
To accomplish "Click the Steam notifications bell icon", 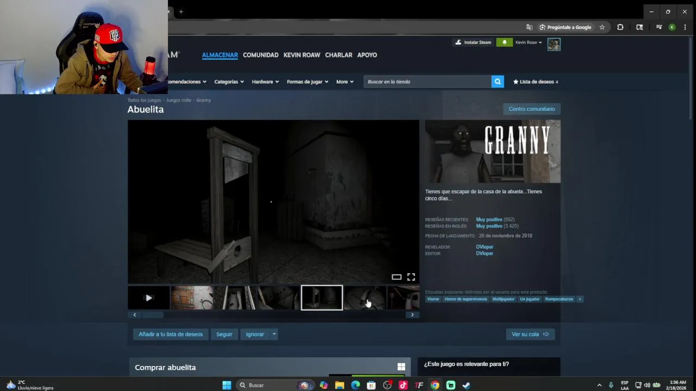I will pos(504,42).
